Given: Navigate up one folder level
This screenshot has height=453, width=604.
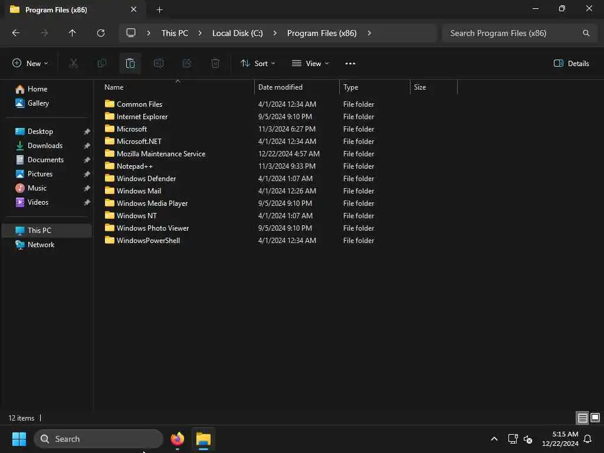Looking at the screenshot, I should [x=72, y=33].
